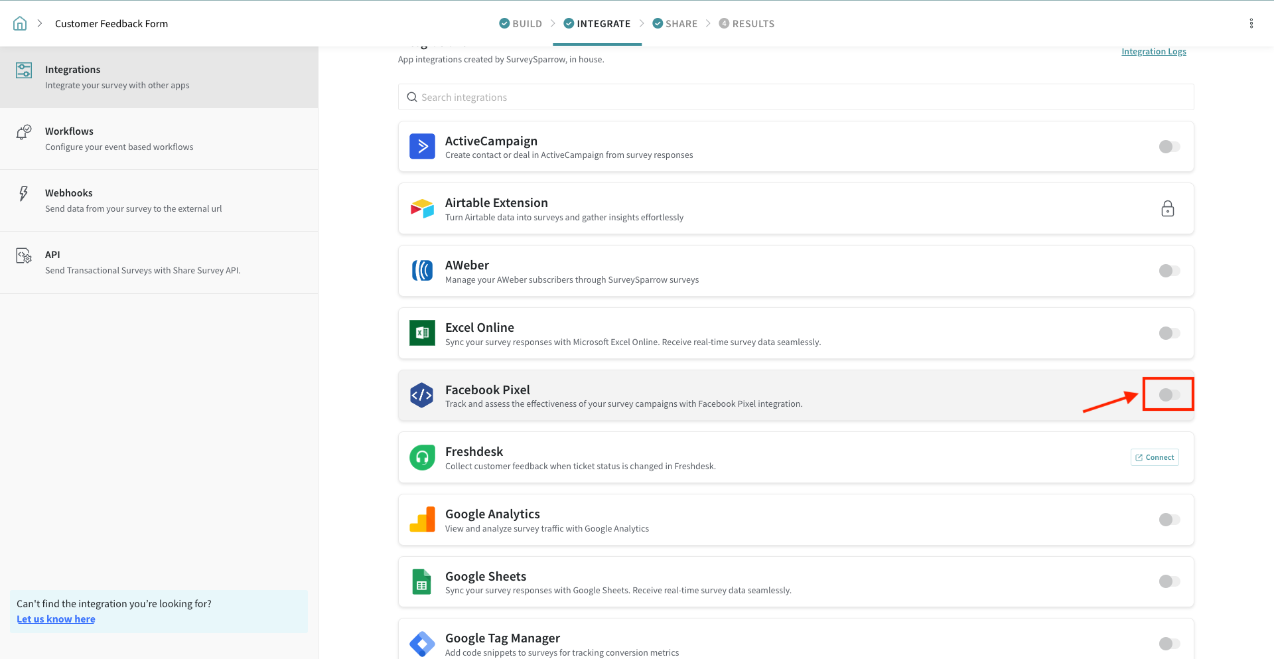Turn on the ActiveCampaign toggle
The image size is (1274, 659).
[1168, 147]
